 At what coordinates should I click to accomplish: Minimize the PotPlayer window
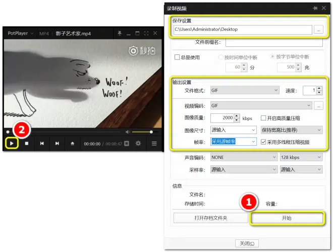(129, 34)
